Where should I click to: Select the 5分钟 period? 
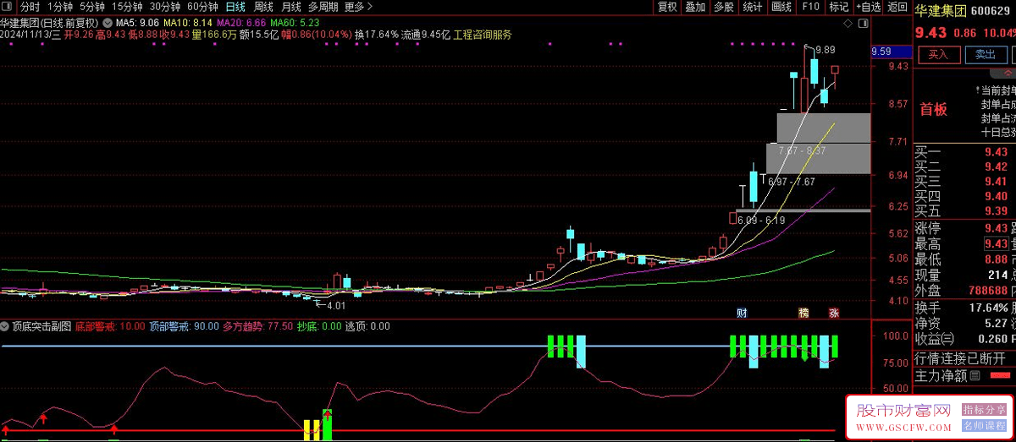point(93,7)
